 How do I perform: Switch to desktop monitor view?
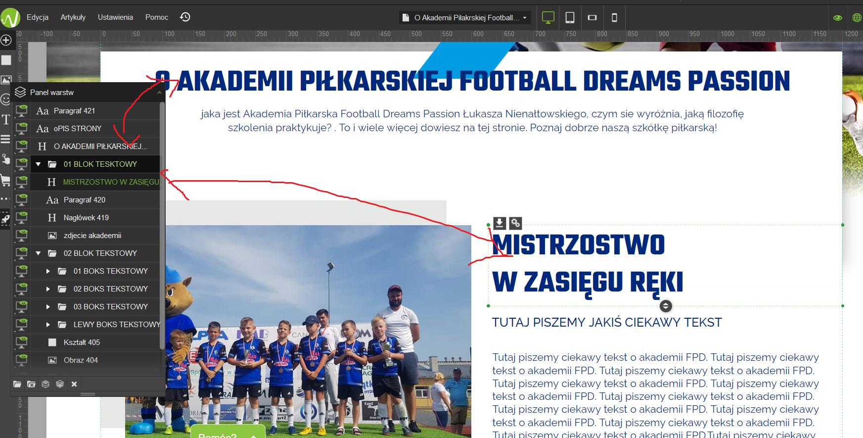(548, 18)
